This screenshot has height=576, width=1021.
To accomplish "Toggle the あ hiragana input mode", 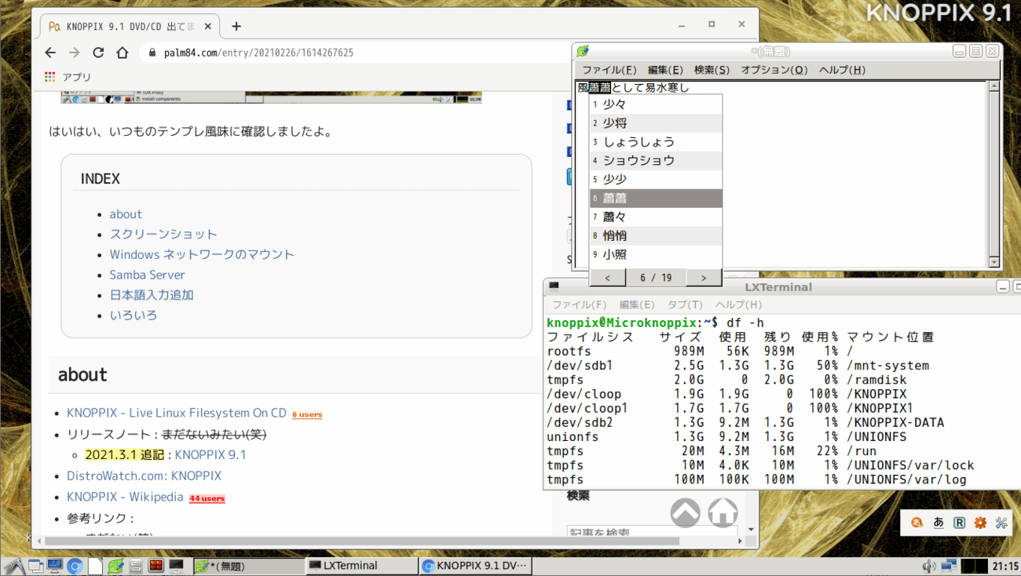I will coord(938,523).
